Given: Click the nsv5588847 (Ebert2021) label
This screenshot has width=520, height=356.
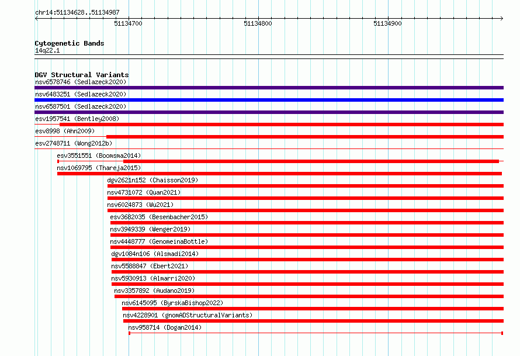Looking at the screenshot, I should pyautogui.click(x=150, y=266).
